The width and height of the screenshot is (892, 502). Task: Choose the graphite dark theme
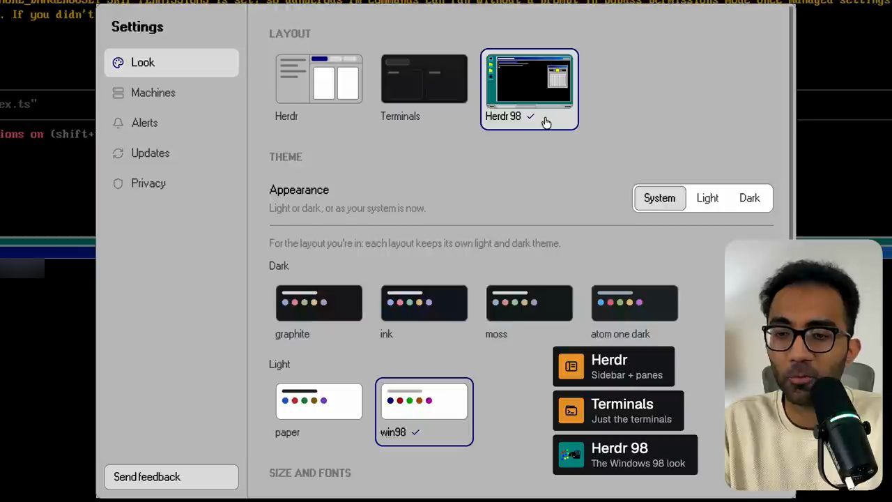click(x=318, y=303)
